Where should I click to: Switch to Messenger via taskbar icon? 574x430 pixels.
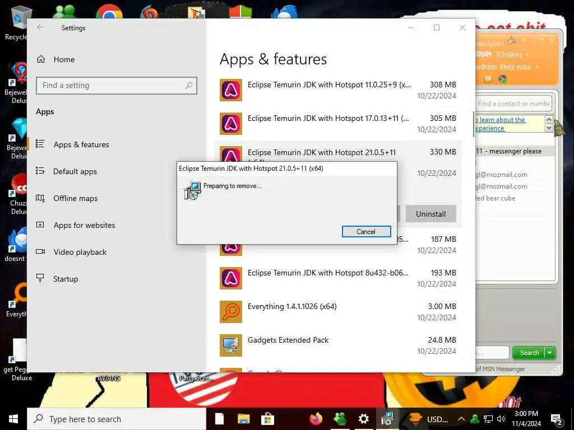point(340,419)
